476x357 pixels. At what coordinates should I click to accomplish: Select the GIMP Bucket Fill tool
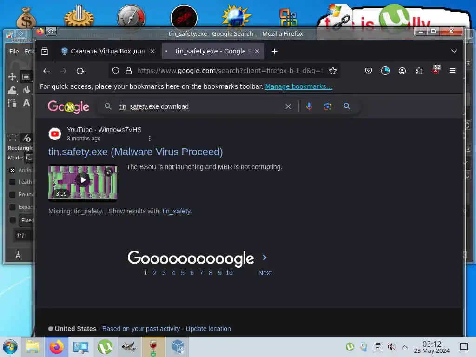pos(26,90)
